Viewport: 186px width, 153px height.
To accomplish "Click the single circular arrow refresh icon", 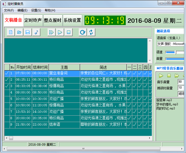I will click(82, 32).
